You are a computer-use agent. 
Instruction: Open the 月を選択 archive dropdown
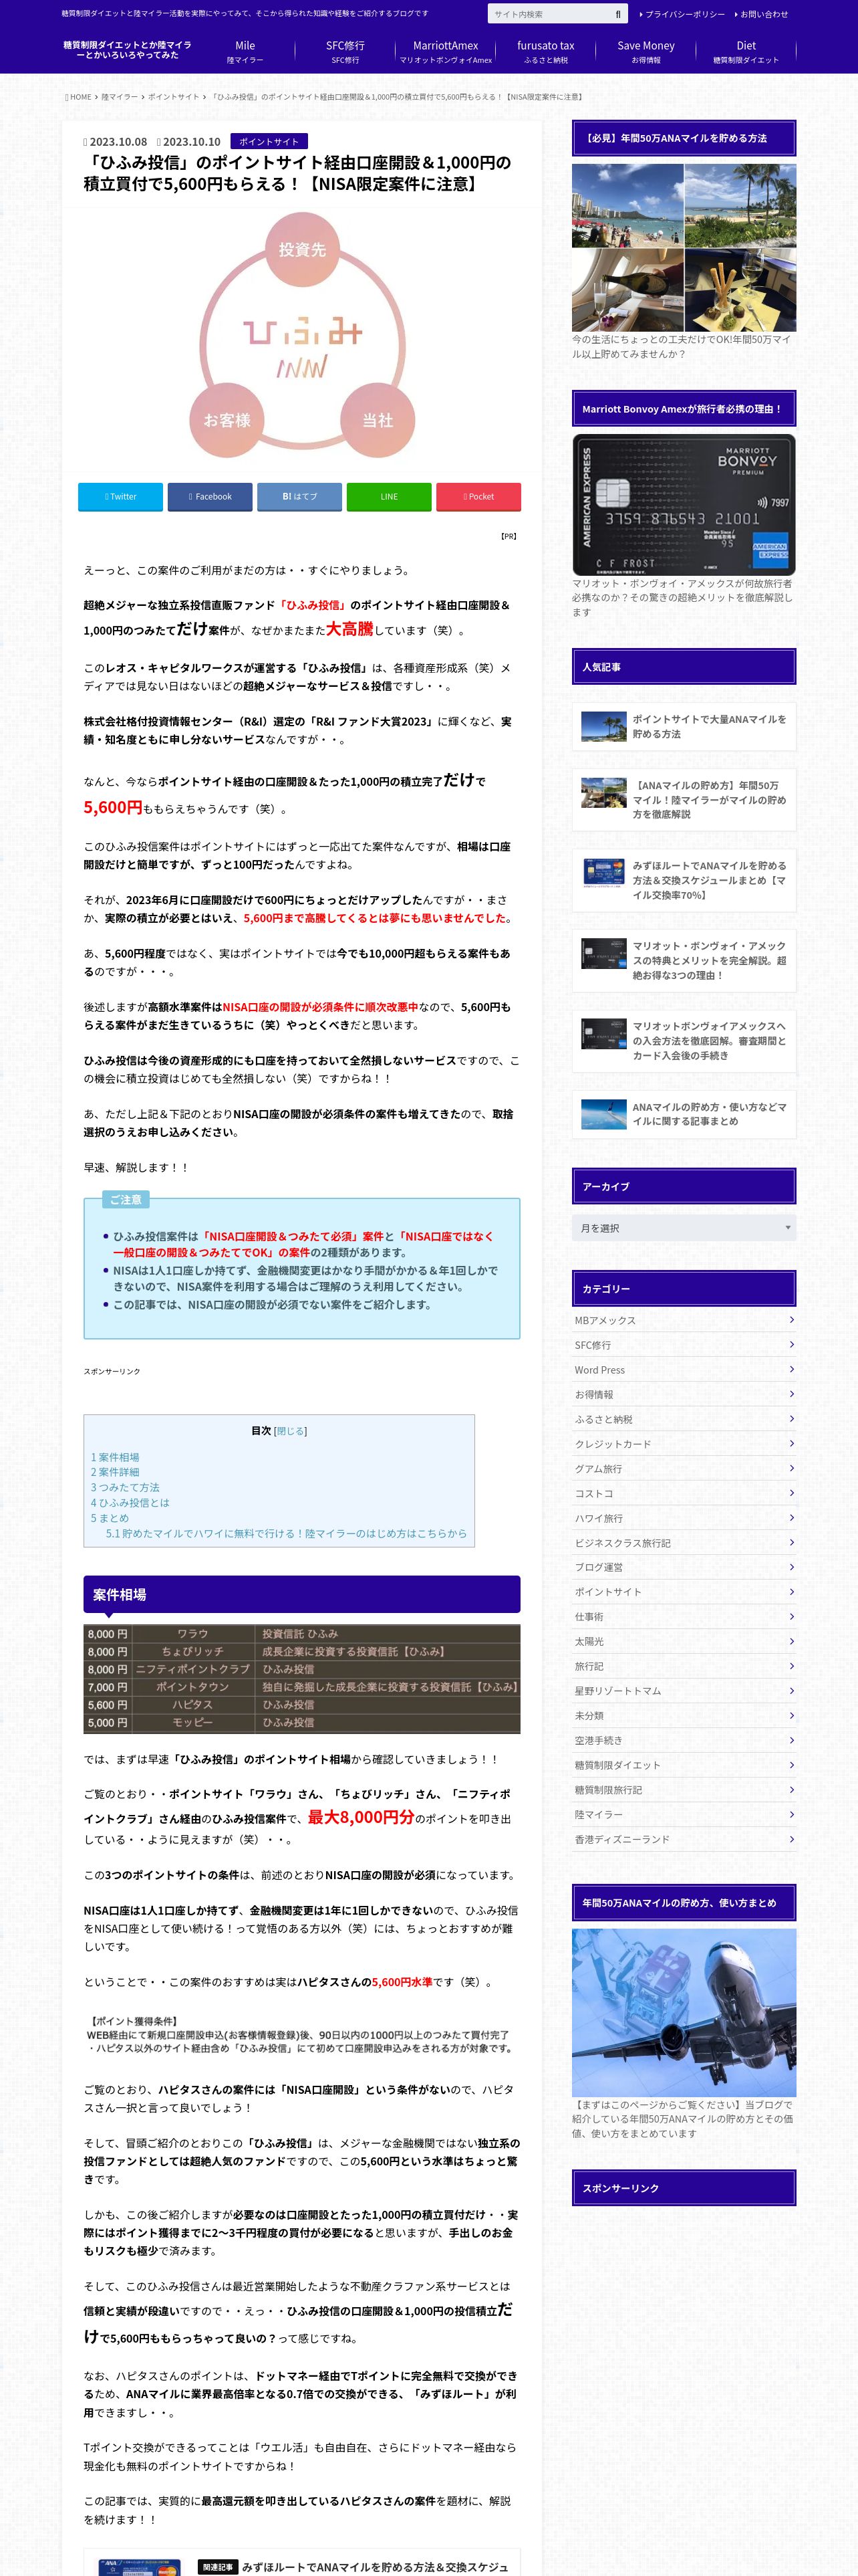[684, 1227]
